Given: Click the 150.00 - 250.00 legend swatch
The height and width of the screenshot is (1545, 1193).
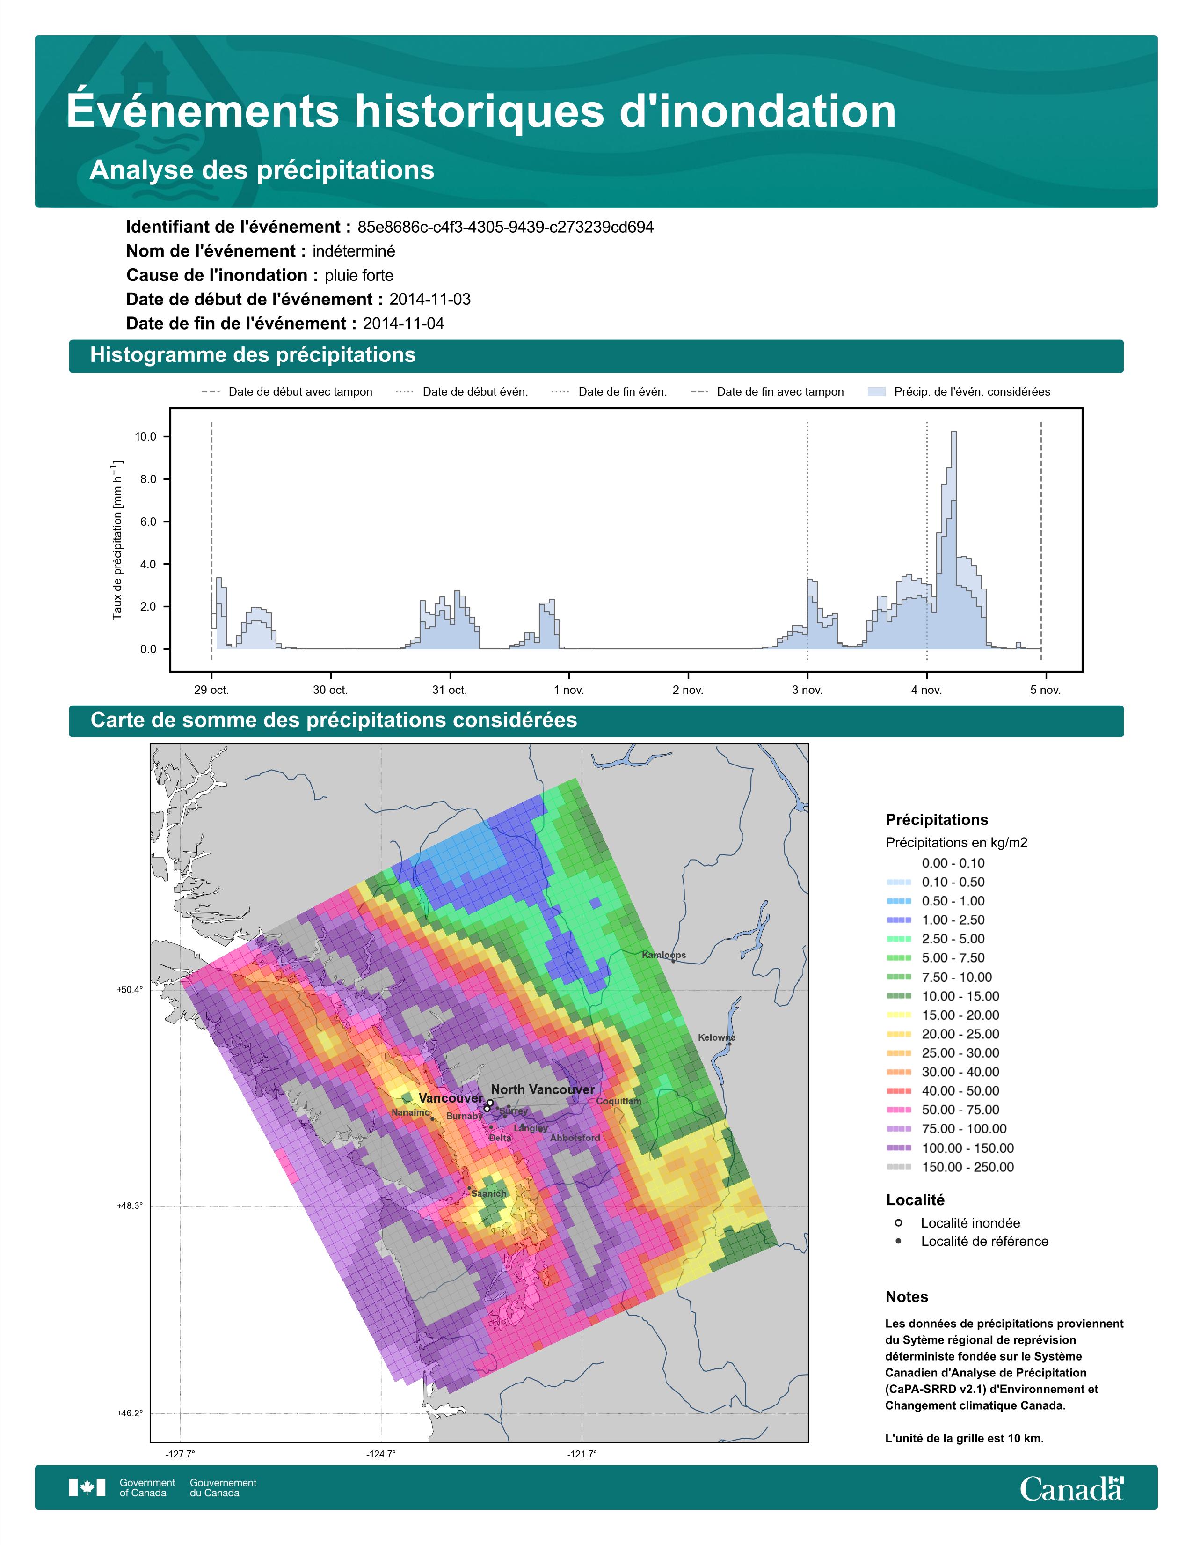Looking at the screenshot, I should point(898,1167).
